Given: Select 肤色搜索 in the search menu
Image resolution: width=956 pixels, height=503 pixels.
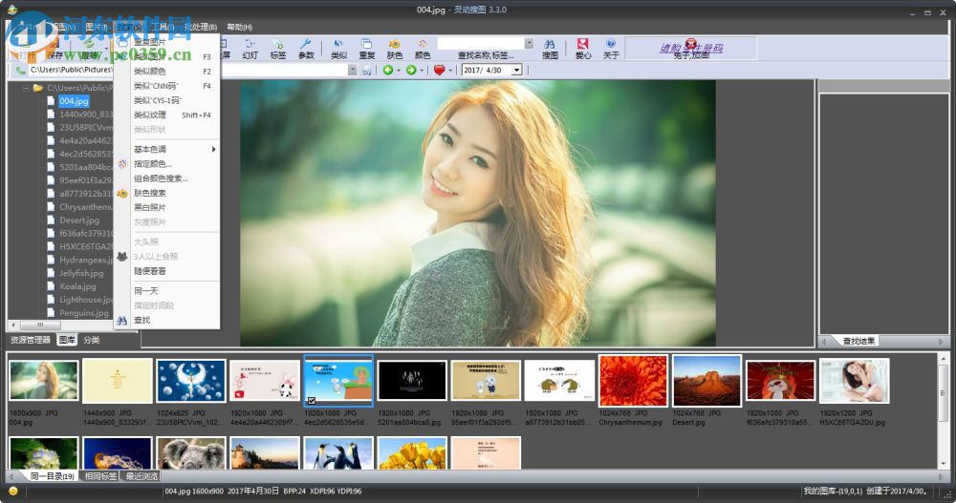Looking at the screenshot, I should coord(150,193).
